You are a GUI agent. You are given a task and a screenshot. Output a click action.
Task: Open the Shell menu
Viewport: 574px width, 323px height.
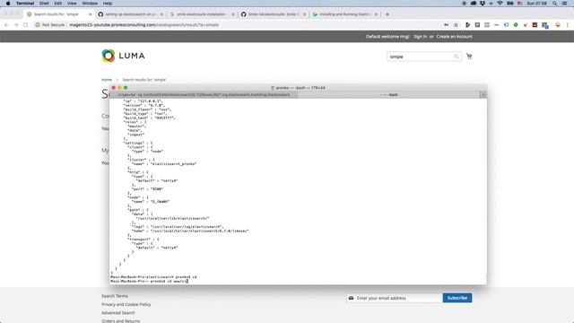(x=44, y=4)
